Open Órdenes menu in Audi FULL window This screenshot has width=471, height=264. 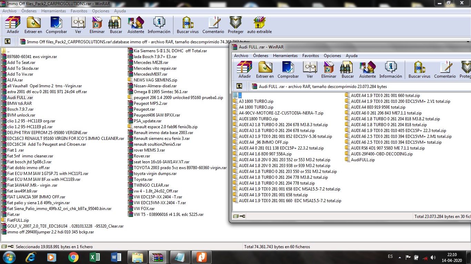(x=260, y=56)
